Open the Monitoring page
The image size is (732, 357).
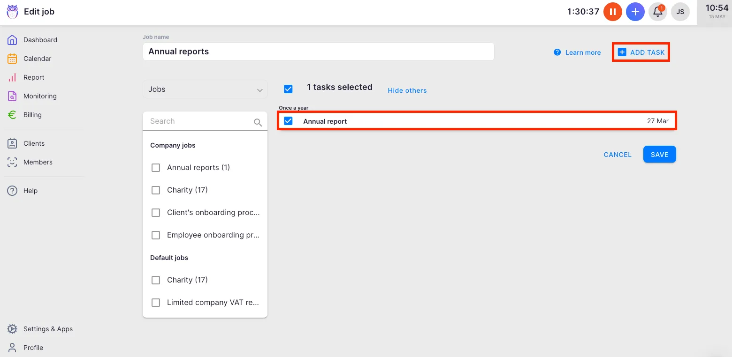pos(40,96)
